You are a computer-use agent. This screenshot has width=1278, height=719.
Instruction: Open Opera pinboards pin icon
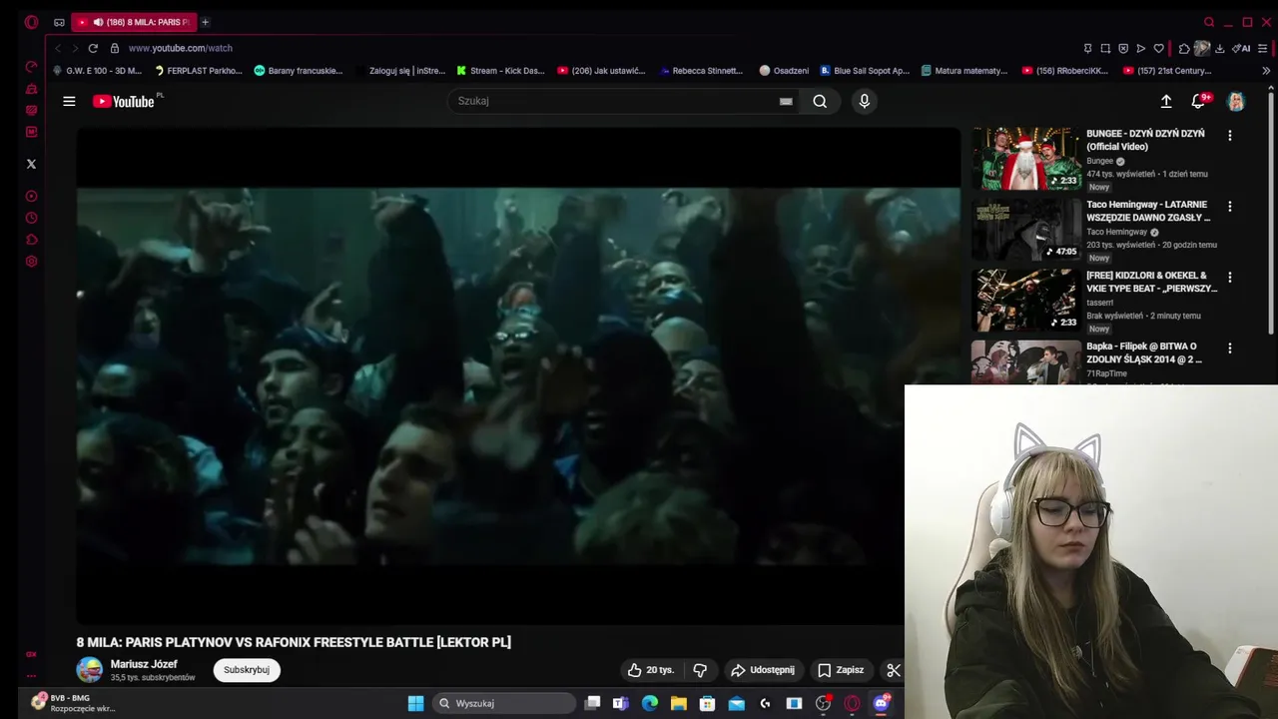1087,48
